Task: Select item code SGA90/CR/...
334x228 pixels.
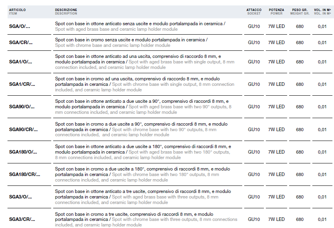Action: [x=23, y=130]
